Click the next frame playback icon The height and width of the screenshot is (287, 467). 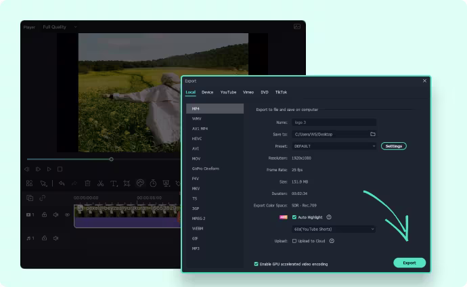click(x=38, y=169)
